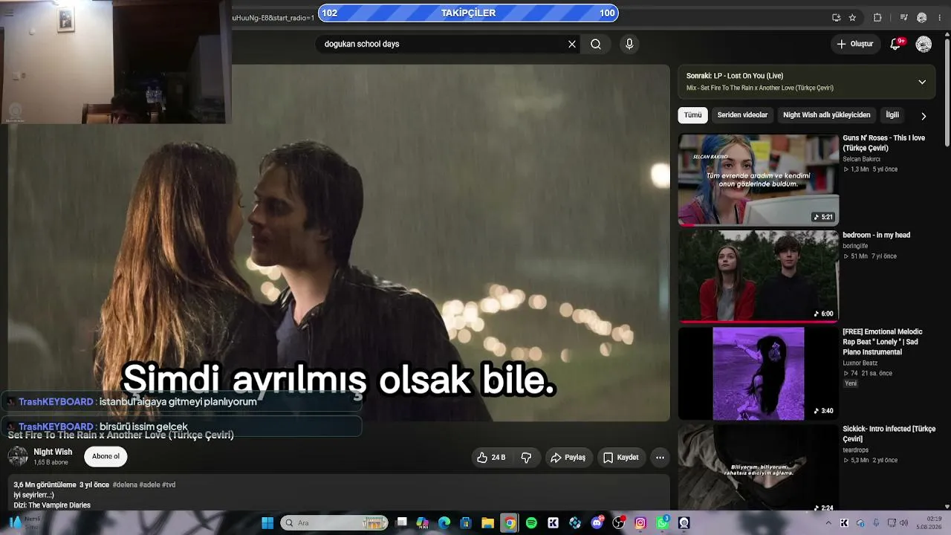Open 'bedroom - in my head' title
The height and width of the screenshot is (535, 951).
[876, 236]
